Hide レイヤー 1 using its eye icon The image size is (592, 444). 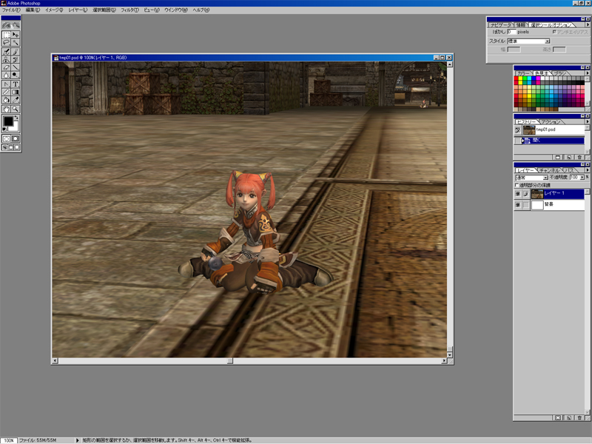518,194
